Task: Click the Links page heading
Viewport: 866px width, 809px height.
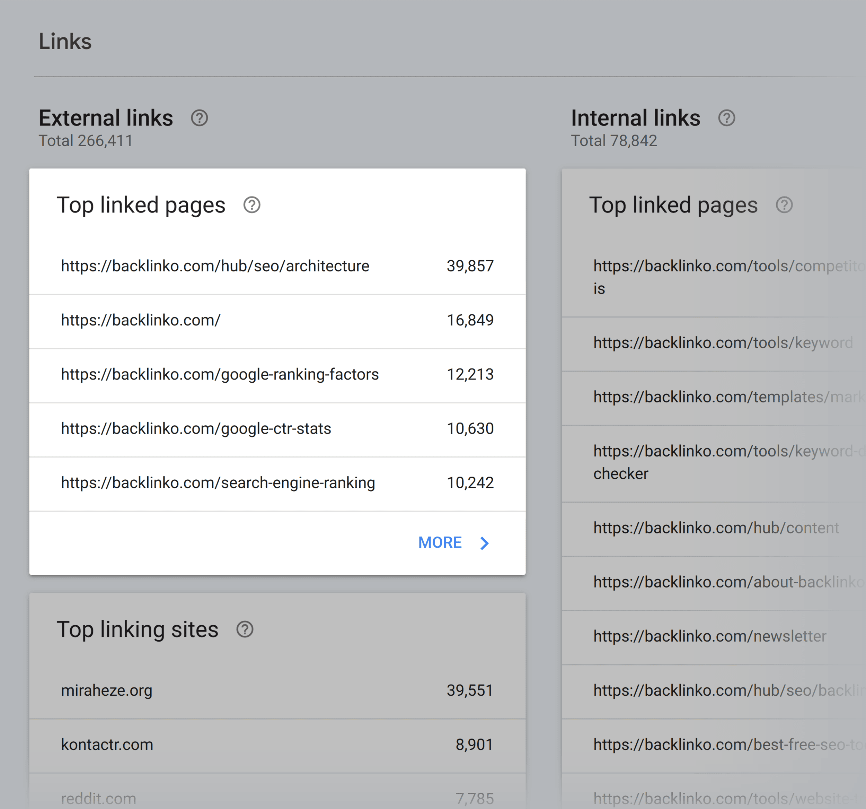Action: point(65,41)
